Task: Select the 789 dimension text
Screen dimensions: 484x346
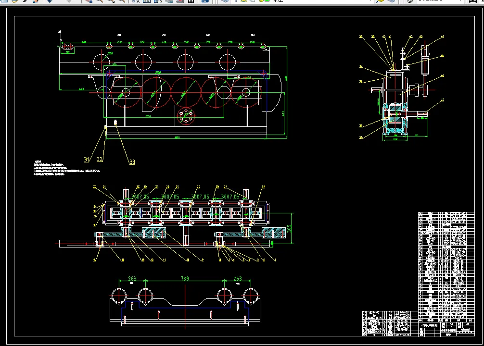Action: click(185, 279)
